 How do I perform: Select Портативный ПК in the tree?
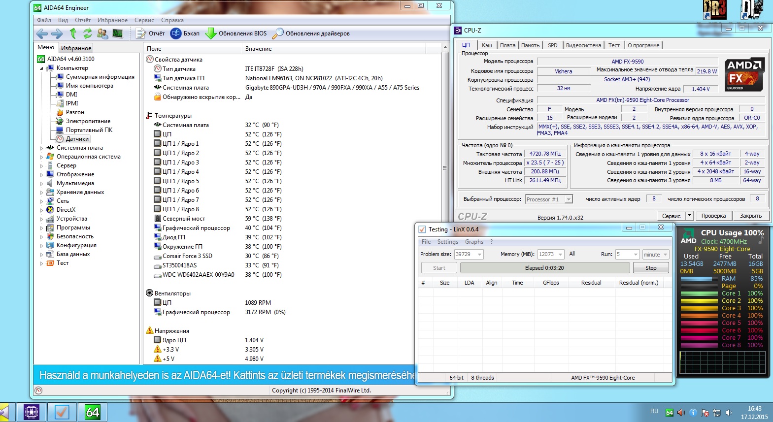[x=89, y=130]
